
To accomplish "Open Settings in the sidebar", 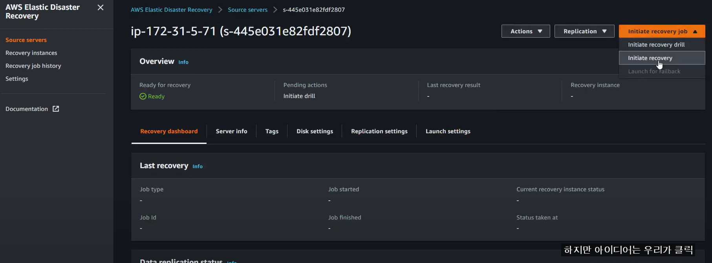I will 17,79.
